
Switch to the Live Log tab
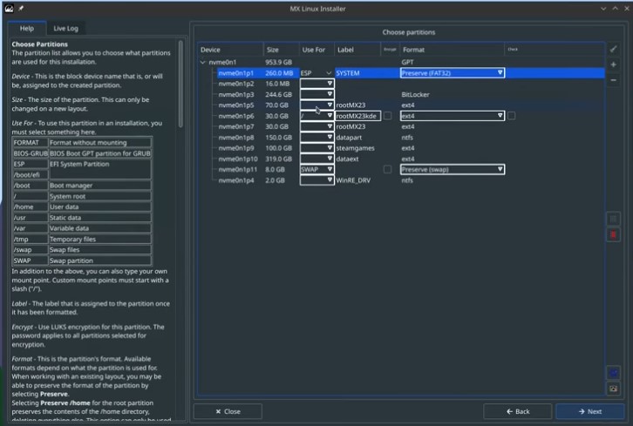point(65,28)
